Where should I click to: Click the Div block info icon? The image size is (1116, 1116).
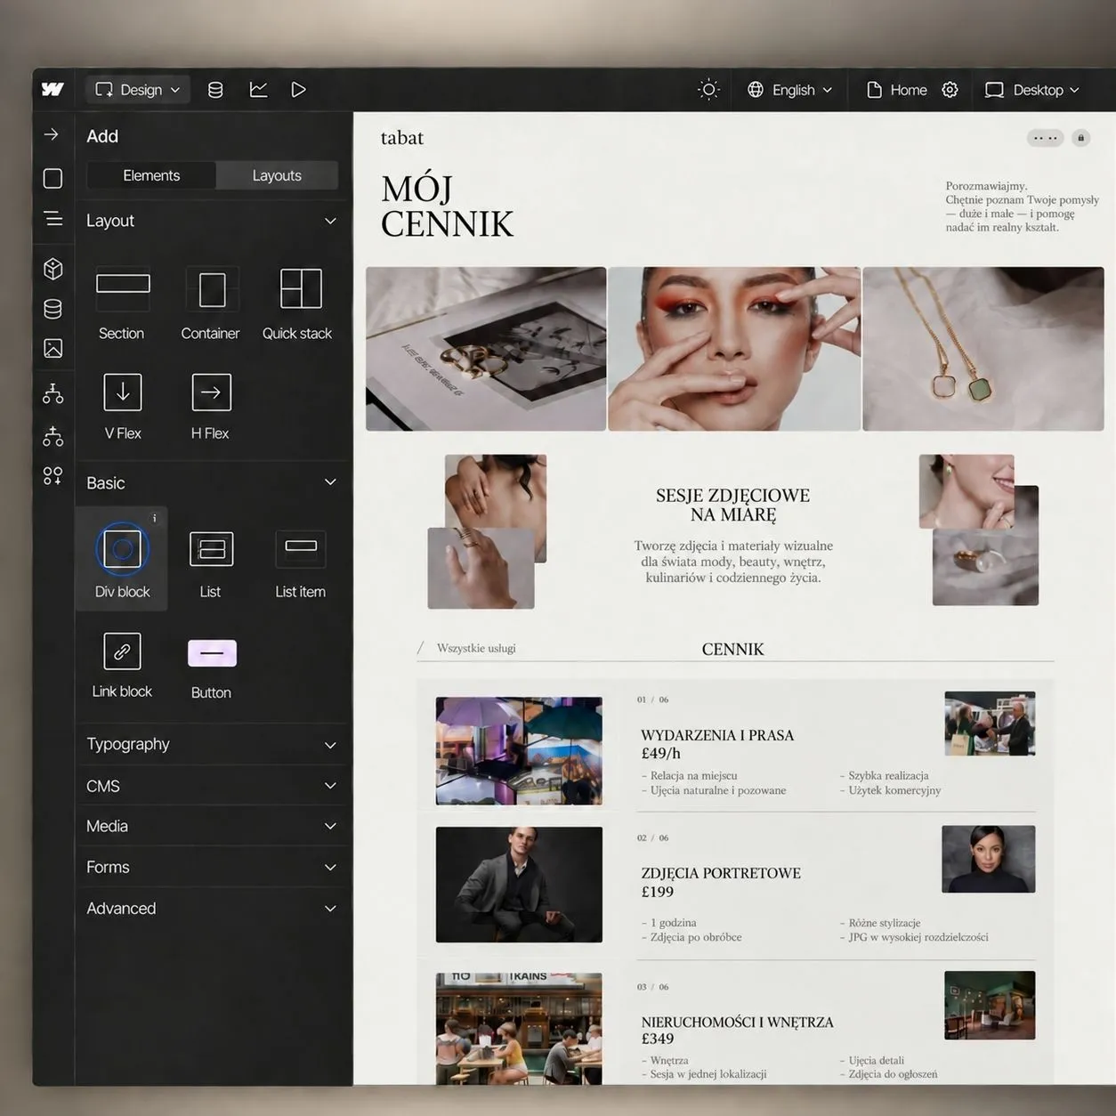point(155,518)
